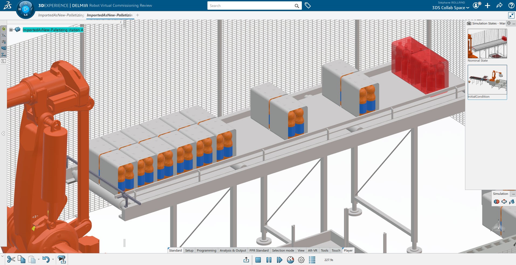Pause the running simulation
The width and height of the screenshot is (516, 265).
tap(269, 260)
